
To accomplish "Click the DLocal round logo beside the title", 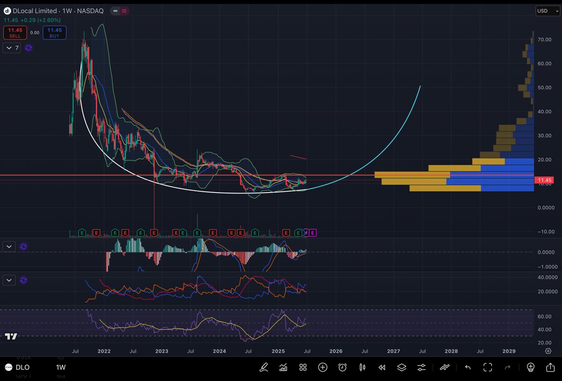I will click(7, 10).
